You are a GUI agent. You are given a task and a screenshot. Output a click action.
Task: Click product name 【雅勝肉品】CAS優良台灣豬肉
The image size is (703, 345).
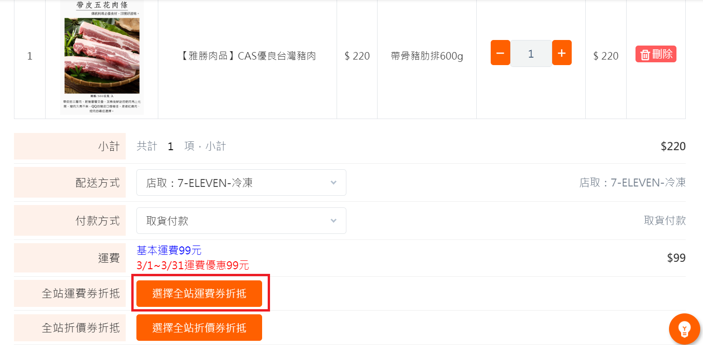(248, 56)
